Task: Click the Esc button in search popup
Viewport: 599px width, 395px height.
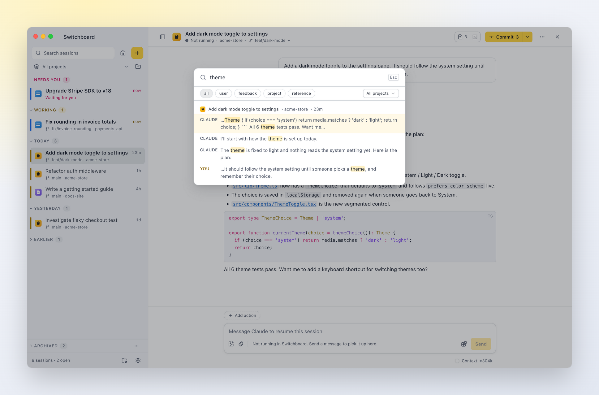Action: coord(393,77)
